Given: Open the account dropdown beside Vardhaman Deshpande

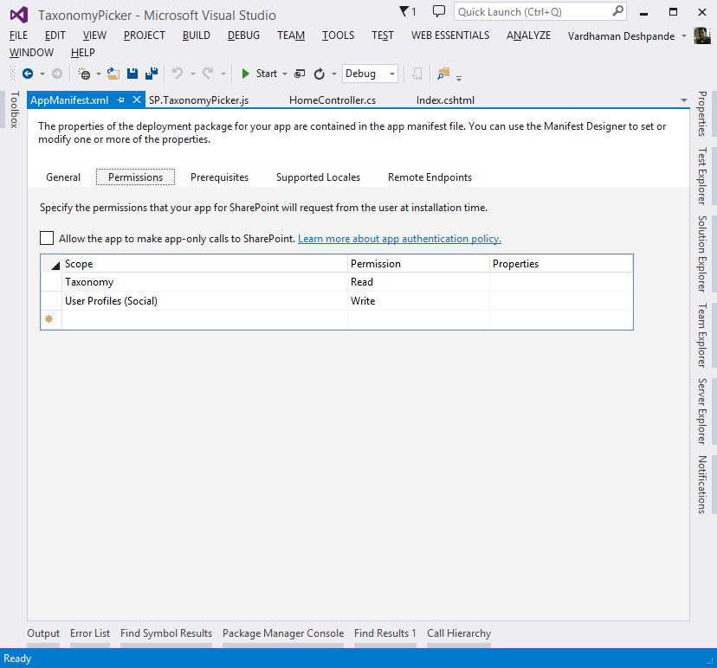Looking at the screenshot, I should click(684, 35).
